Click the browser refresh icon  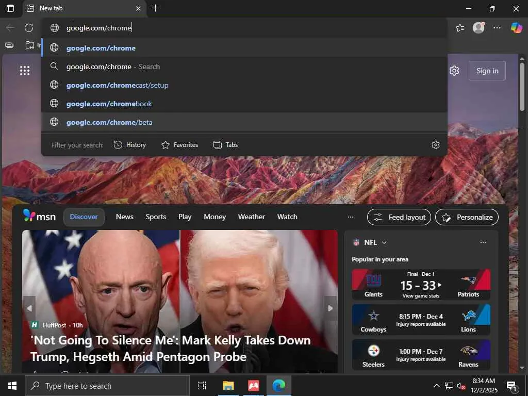pyautogui.click(x=29, y=28)
